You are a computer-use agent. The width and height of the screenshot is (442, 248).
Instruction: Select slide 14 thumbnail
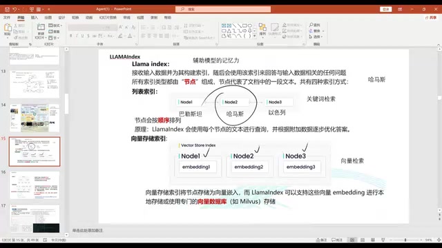point(35,118)
